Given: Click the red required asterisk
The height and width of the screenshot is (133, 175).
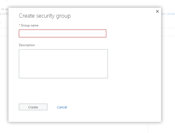Looking at the screenshot, I should (20, 26).
